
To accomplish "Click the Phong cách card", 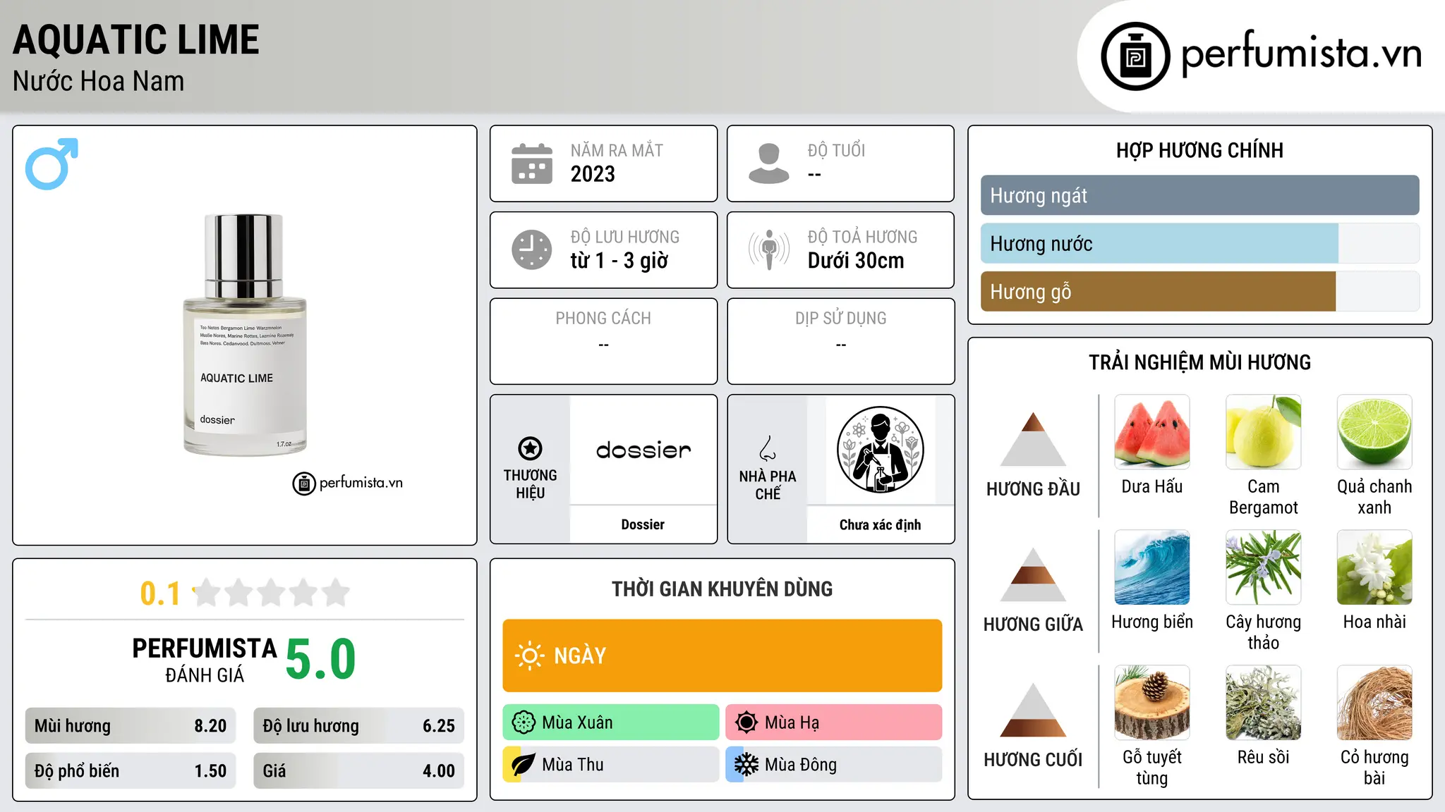I will pyautogui.click(x=603, y=341).
